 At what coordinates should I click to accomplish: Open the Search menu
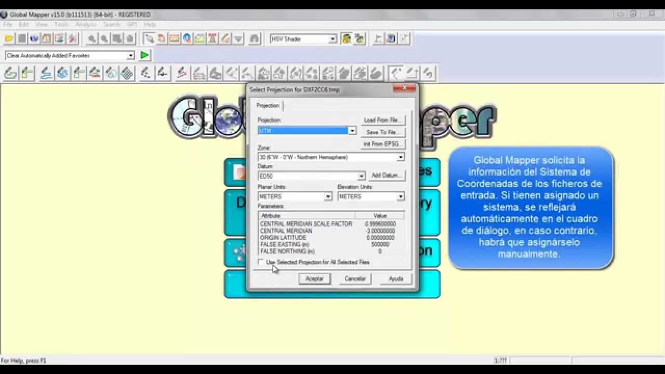tap(111, 24)
